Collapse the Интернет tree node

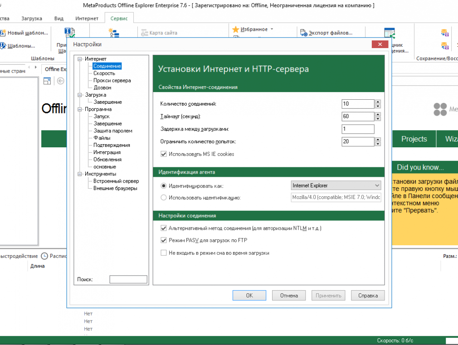(80, 59)
